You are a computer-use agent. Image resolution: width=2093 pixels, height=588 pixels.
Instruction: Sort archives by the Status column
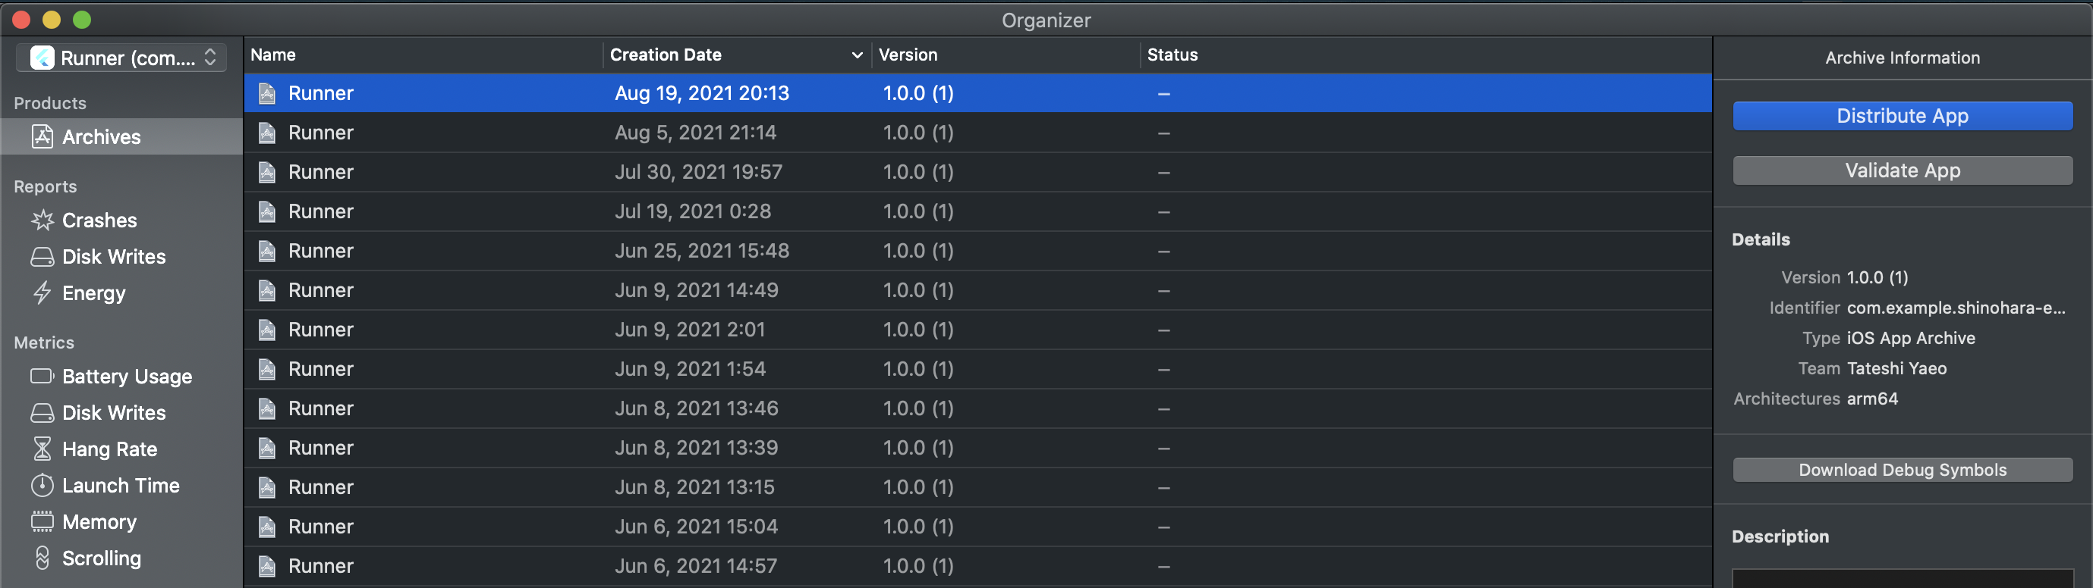coord(1426,55)
